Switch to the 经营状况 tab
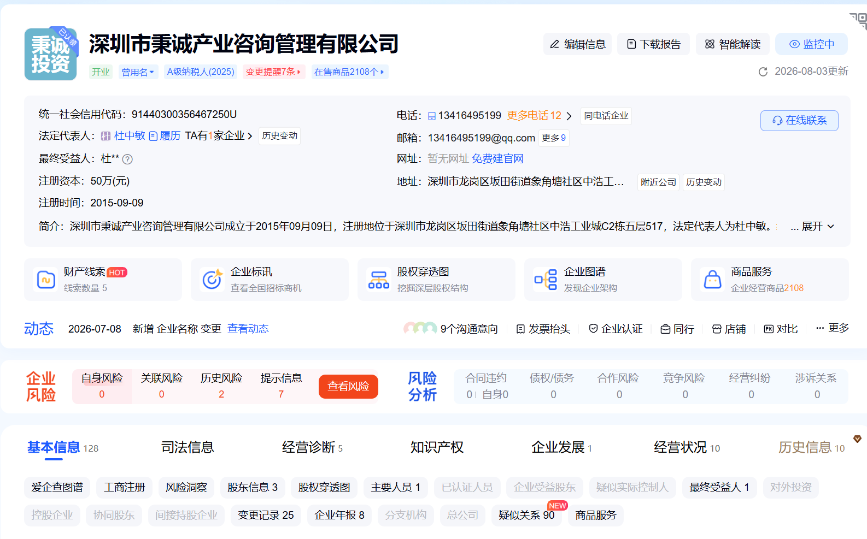The height and width of the screenshot is (539, 867). [687, 448]
